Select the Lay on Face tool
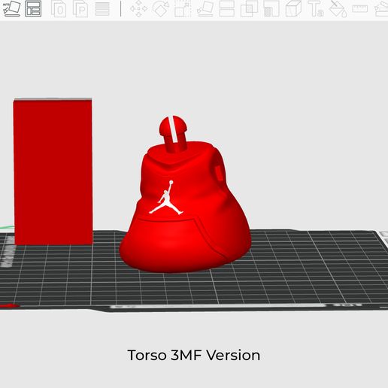Screen dimensions: 388x388 205,8
